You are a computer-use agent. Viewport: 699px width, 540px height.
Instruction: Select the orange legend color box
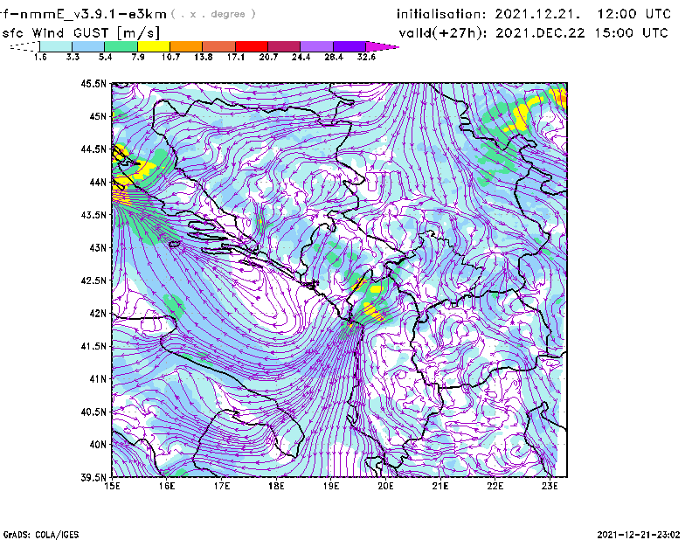click(185, 46)
